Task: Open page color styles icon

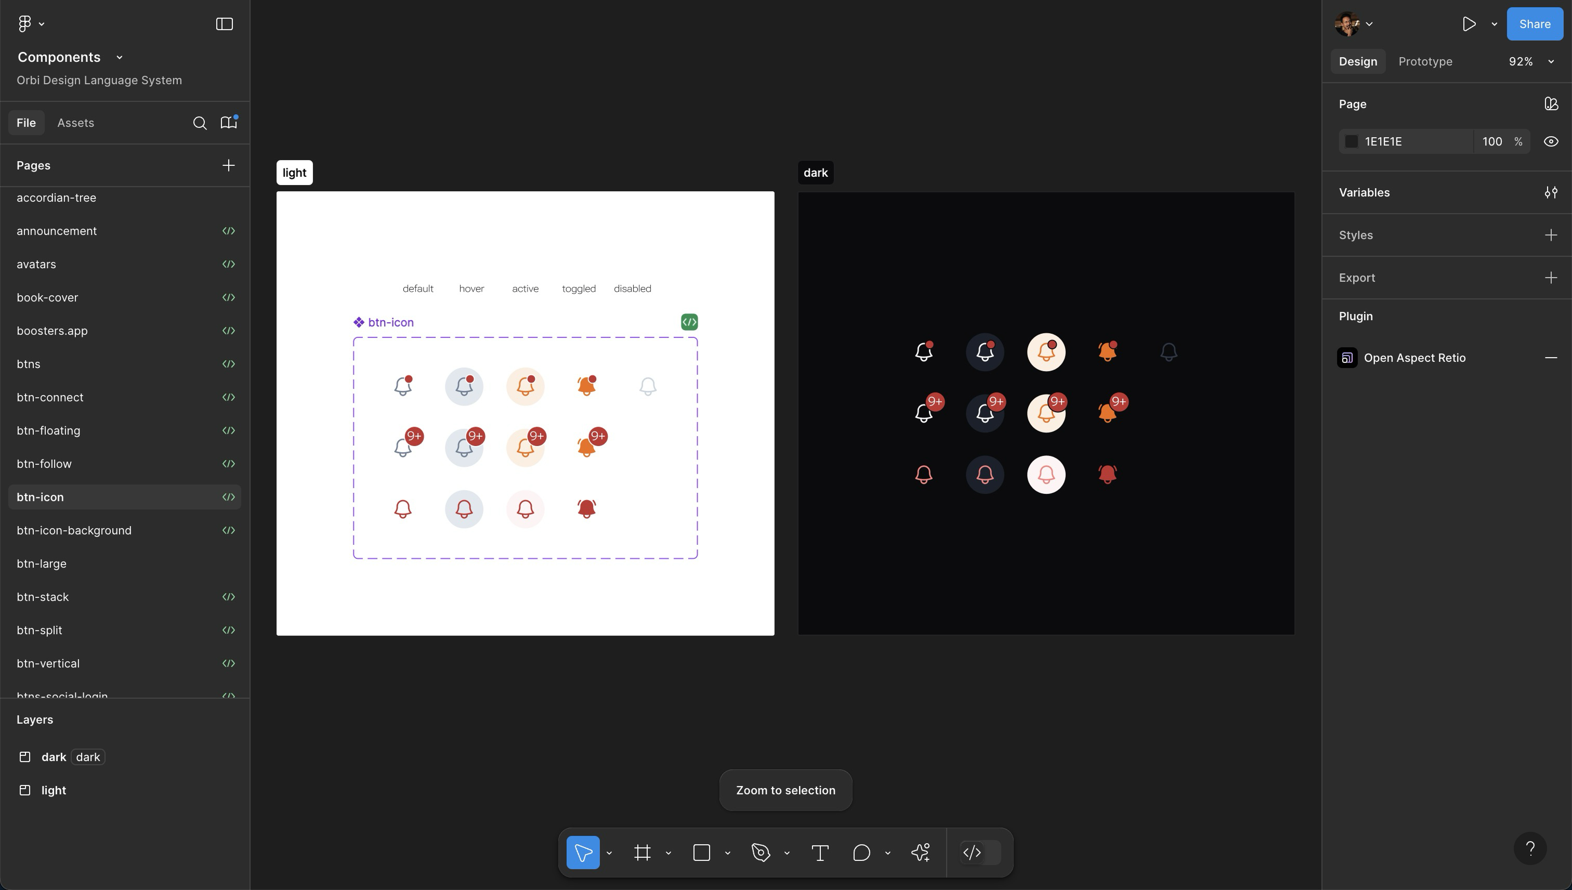Action: (1551, 104)
